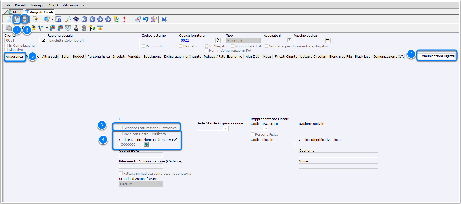This screenshot has width=461, height=204.
Task: Click the blue question mark help icon
Action: tap(164, 19)
